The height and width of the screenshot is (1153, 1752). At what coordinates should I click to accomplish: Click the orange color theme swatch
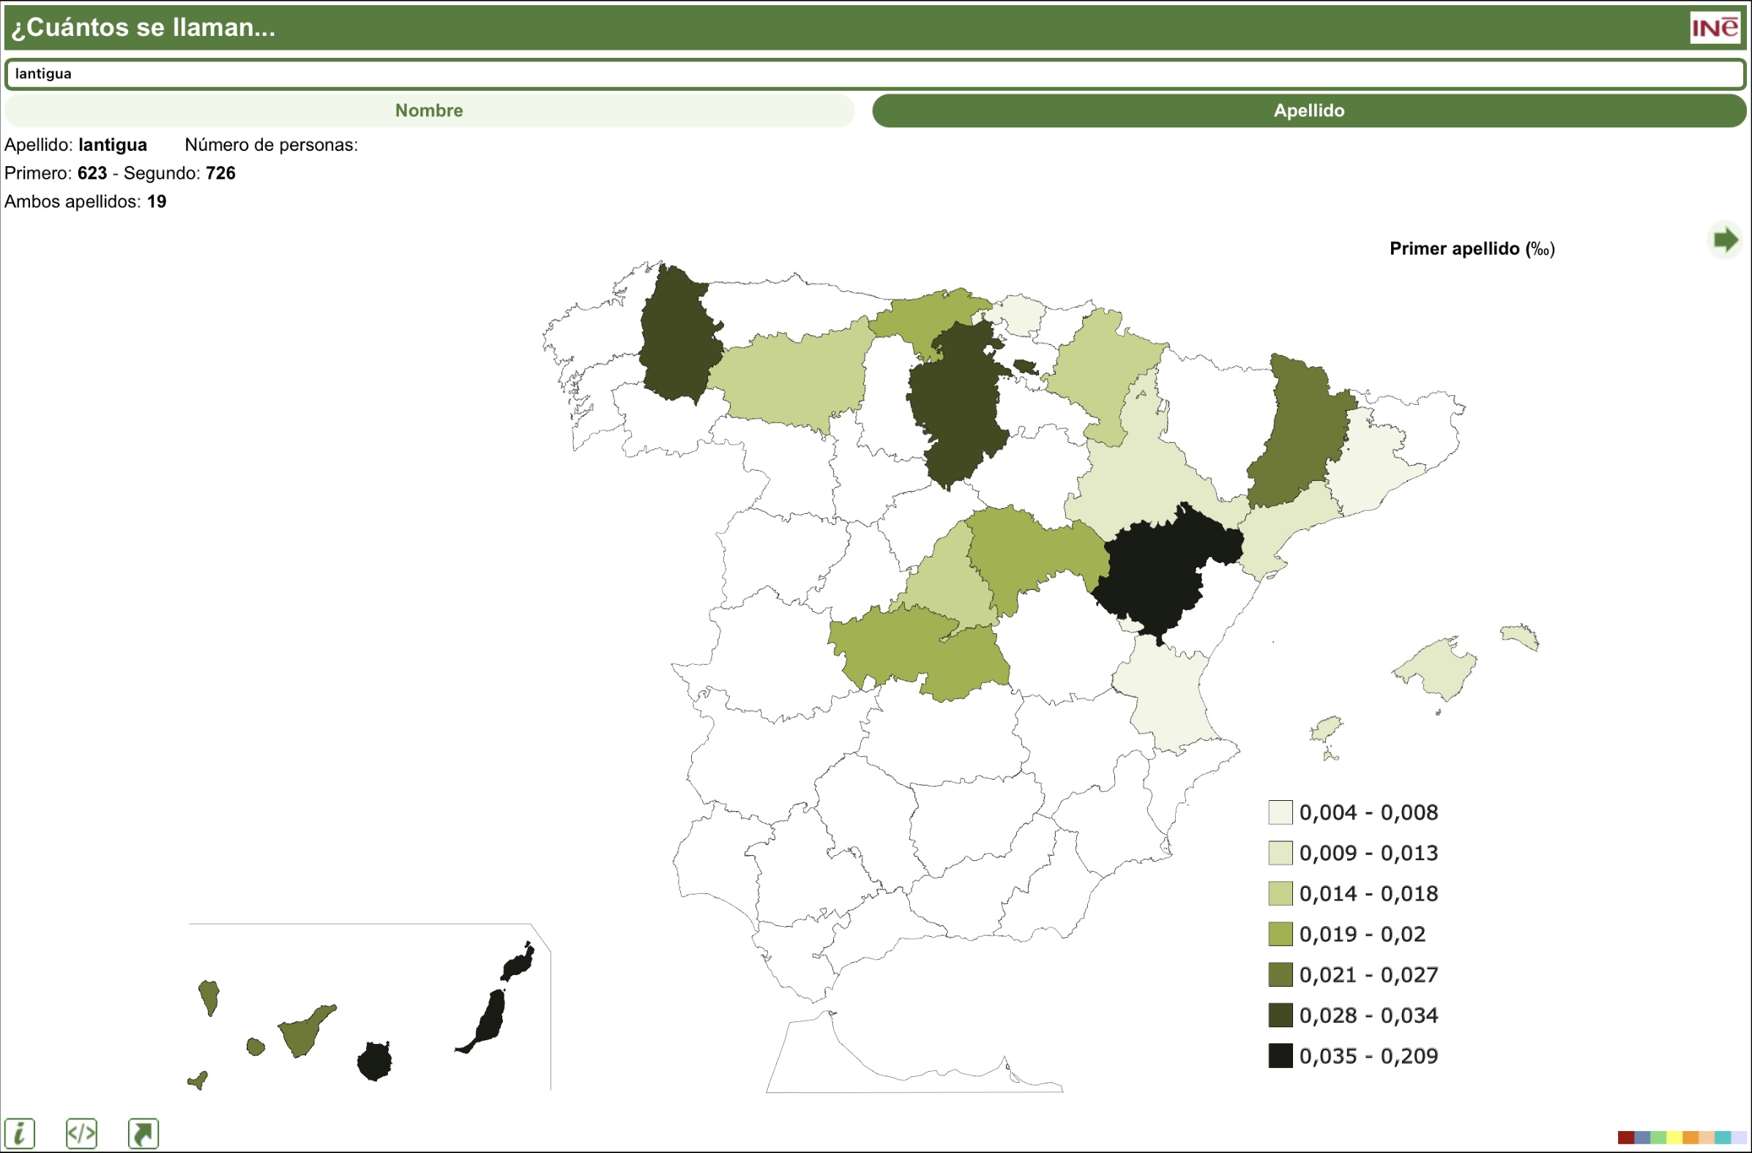point(1691,1138)
